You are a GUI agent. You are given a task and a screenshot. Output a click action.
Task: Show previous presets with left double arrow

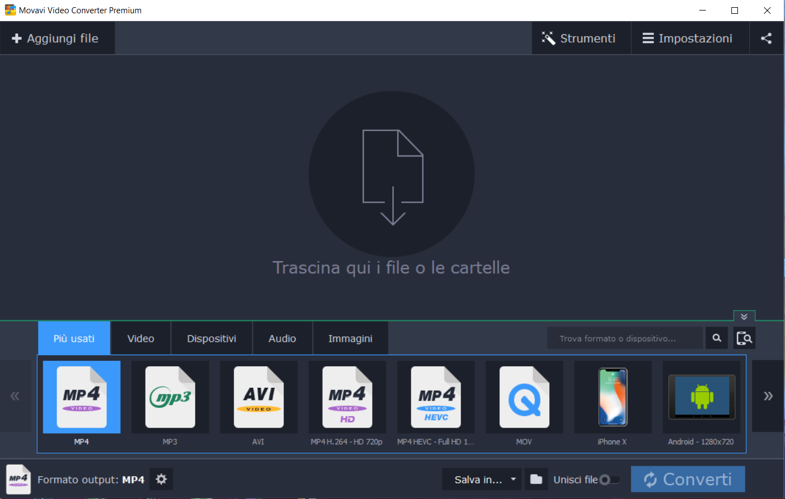(15, 396)
